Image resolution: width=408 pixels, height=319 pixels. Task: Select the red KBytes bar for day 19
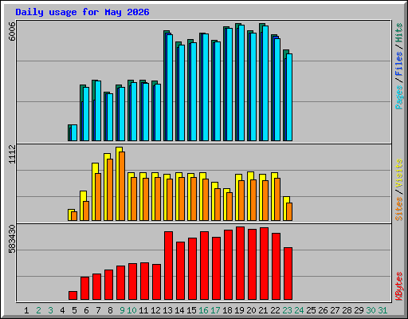click(240, 263)
